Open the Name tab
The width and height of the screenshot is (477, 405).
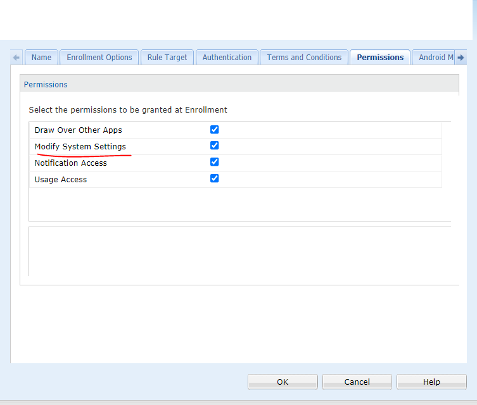click(41, 58)
